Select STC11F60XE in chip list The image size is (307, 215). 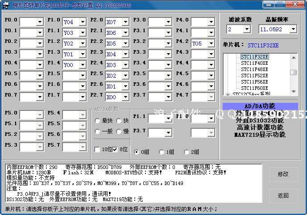[254, 88]
